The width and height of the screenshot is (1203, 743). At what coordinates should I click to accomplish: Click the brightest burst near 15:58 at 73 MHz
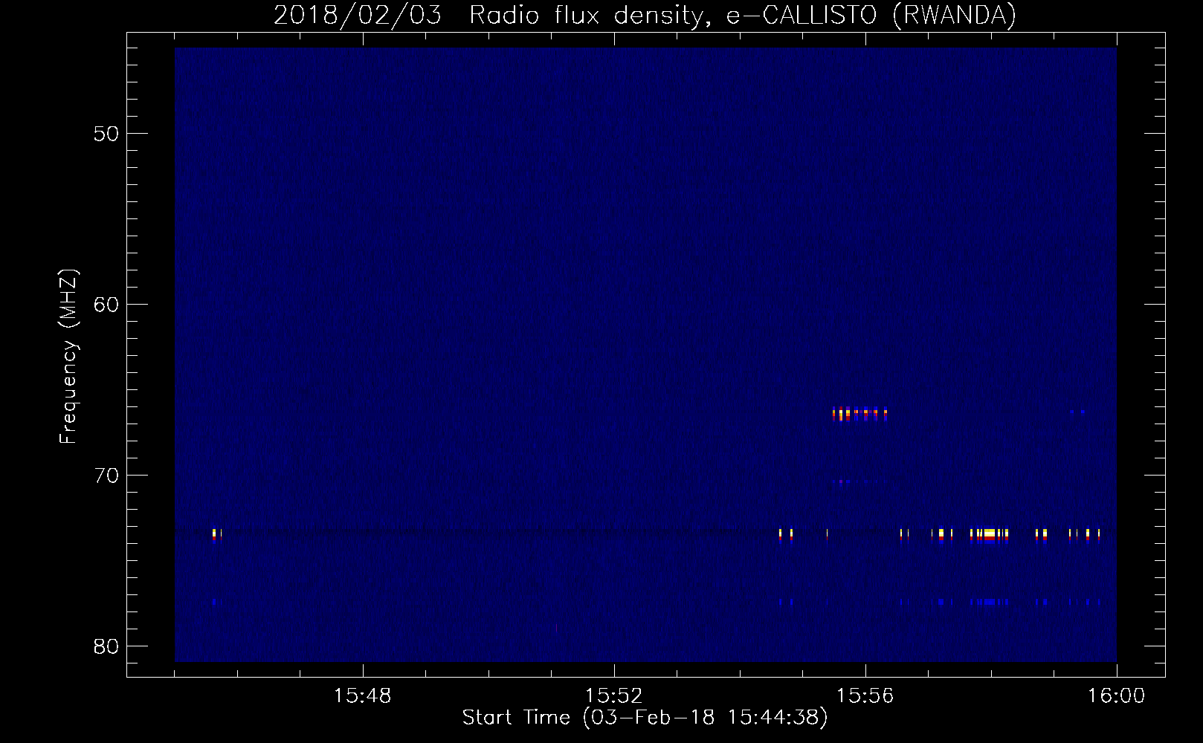pos(989,533)
